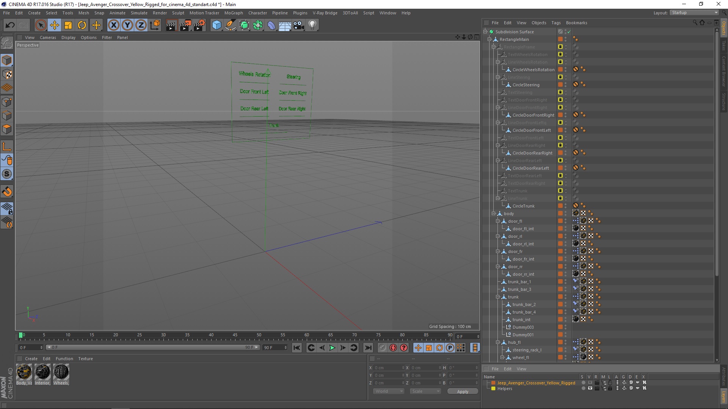Viewport: 728px width, 409px height.
Task: Activate the Move tool in top toolbar
Action: coord(55,25)
